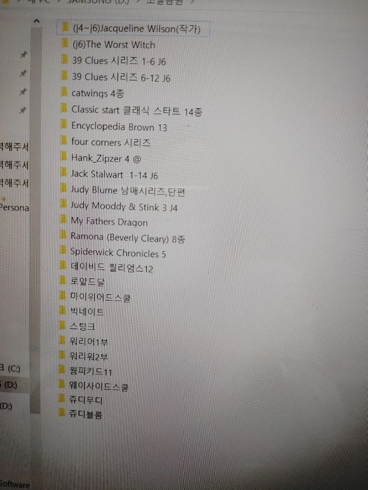Click the 웨이사이드스쿨 folder icon
This screenshot has width=368, height=490.
(62, 384)
